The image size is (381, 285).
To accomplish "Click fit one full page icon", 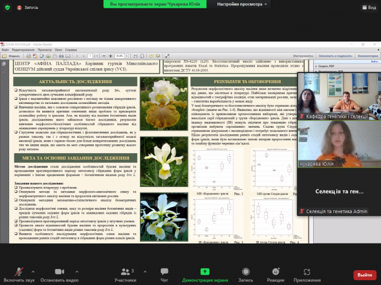I will click(142, 56).
